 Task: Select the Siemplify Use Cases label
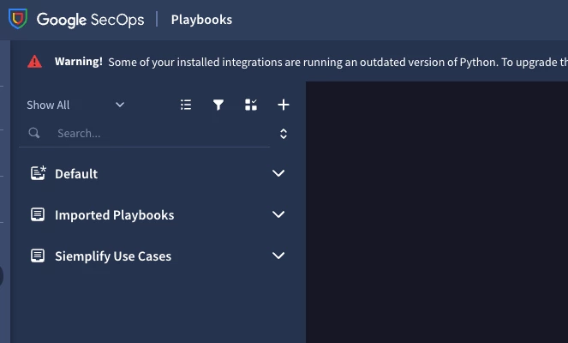pos(113,256)
